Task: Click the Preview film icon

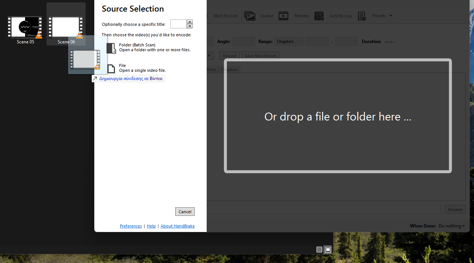Action: pos(283,16)
